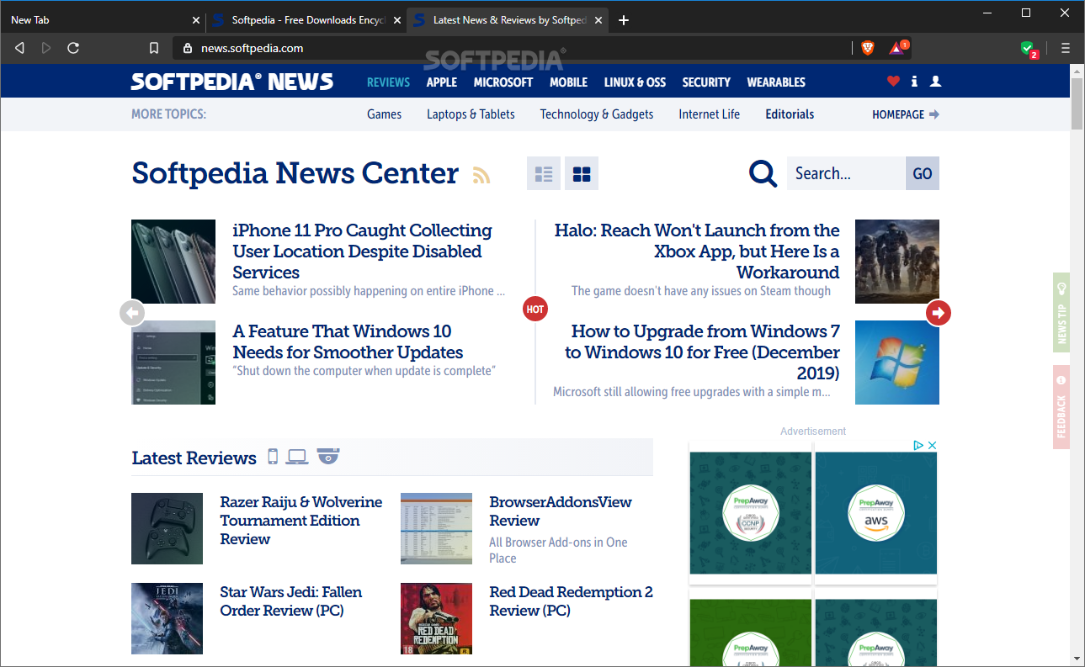Go to Internet Life topic
Image resolution: width=1085 pixels, height=667 pixels.
coord(710,114)
